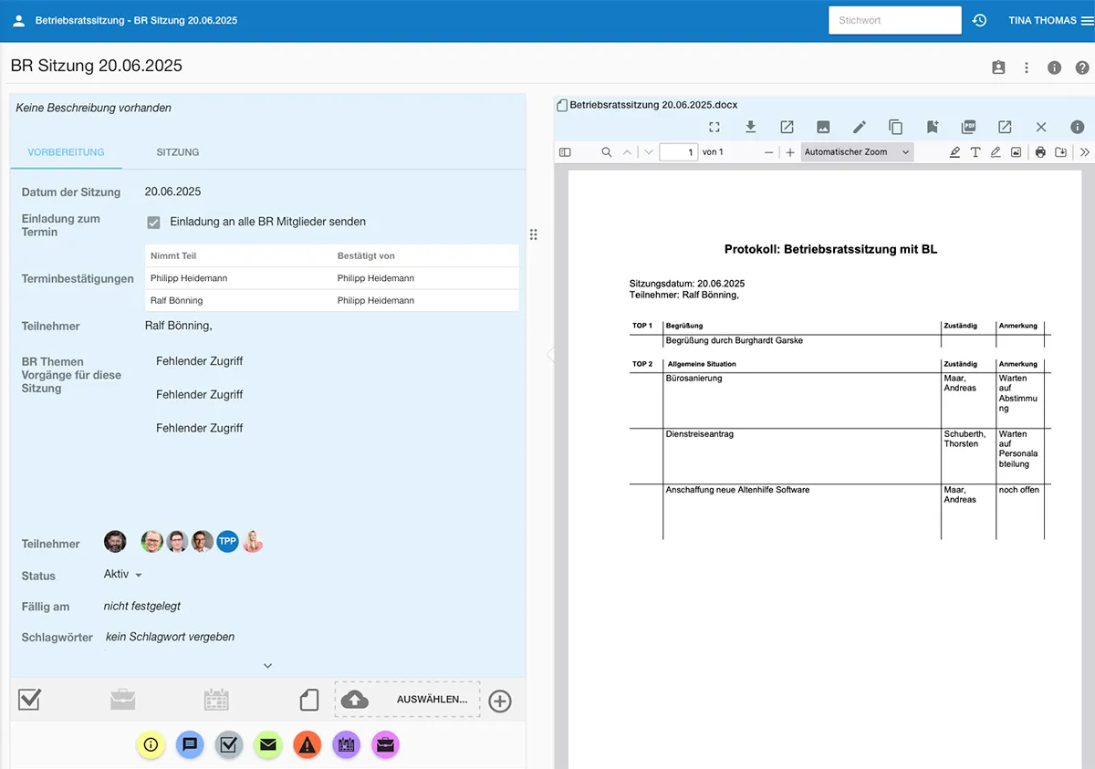
Task: Click the pencil edit icon above the document
Action: coord(860,128)
